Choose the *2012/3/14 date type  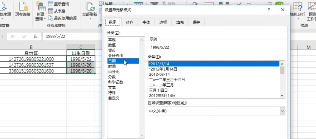tap(214, 64)
